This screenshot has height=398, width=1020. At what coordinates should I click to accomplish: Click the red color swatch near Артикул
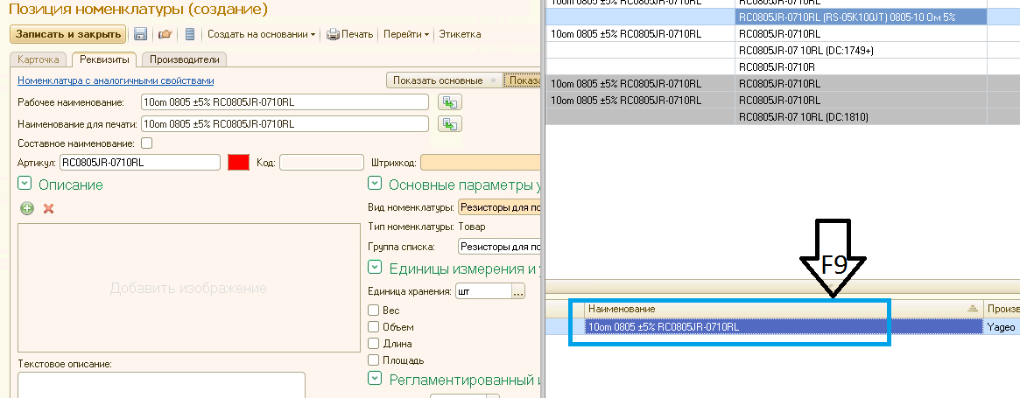click(238, 162)
